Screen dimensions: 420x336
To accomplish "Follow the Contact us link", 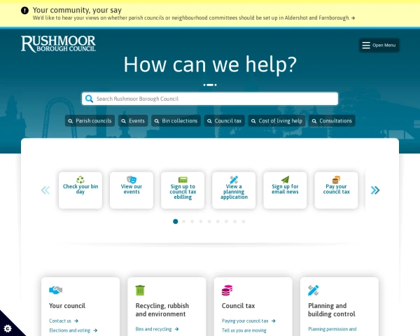I will click(x=64, y=321).
